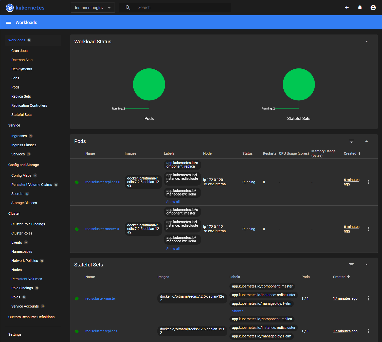The width and height of the screenshot is (382, 342).
Task: Collapse the Stateful Sets card
Action: coord(367,265)
